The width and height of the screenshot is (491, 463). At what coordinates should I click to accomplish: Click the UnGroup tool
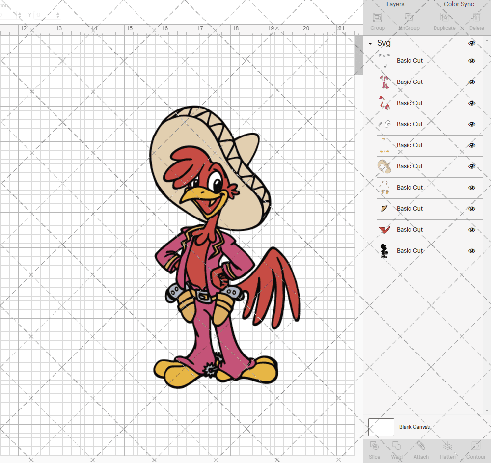409,21
